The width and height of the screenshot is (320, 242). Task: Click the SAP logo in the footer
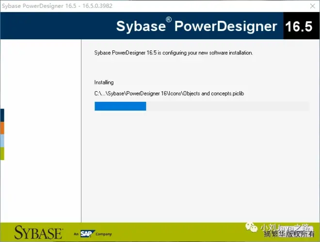click(x=87, y=234)
